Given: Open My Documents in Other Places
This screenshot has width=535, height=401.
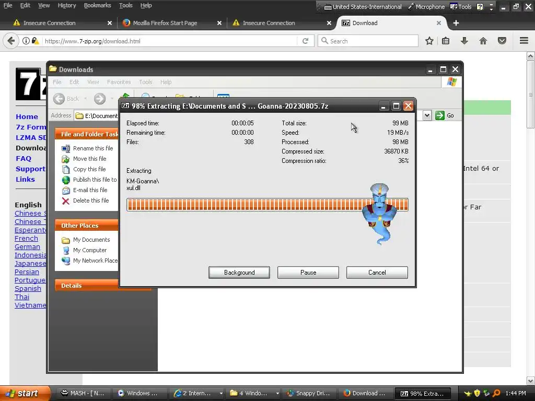Looking at the screenshot, I should tap(91, 240).
